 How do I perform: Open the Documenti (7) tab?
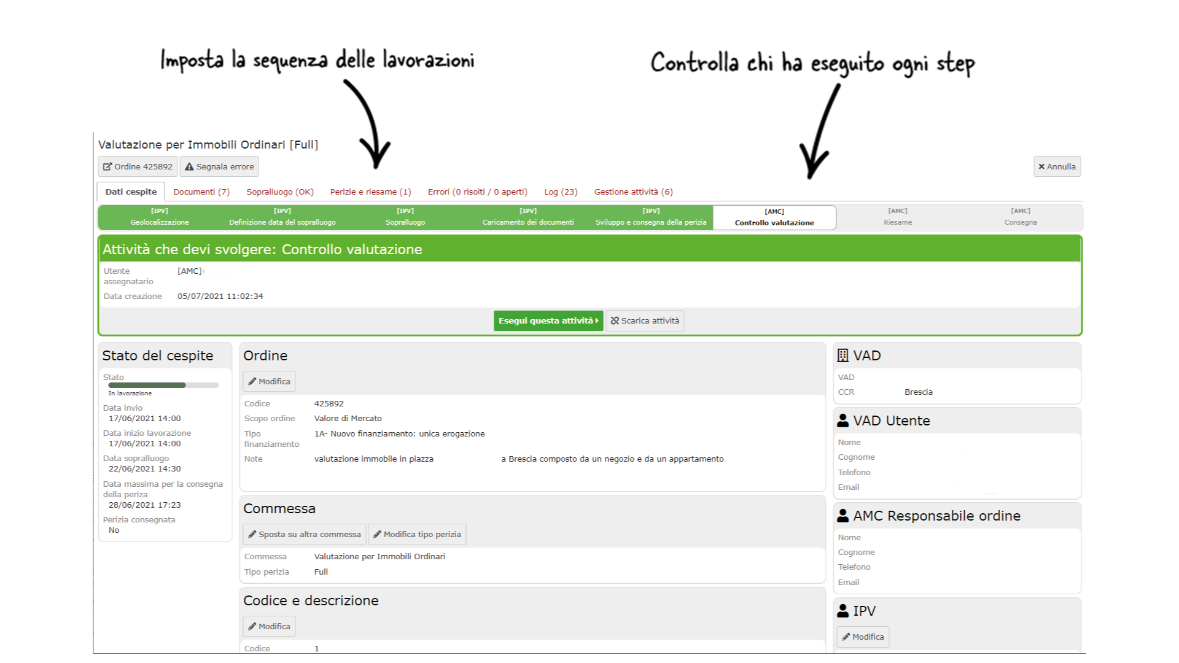(201, 192)
